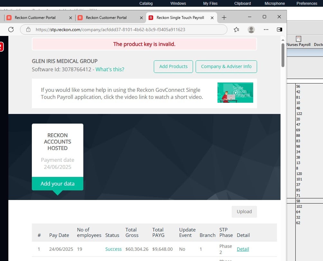Image resolution: width=323 pixels, height=261 pixels.
Task: Open the What's this? link
Action: (x=110, y=69)
